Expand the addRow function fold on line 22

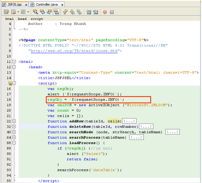tap(14, 121)
